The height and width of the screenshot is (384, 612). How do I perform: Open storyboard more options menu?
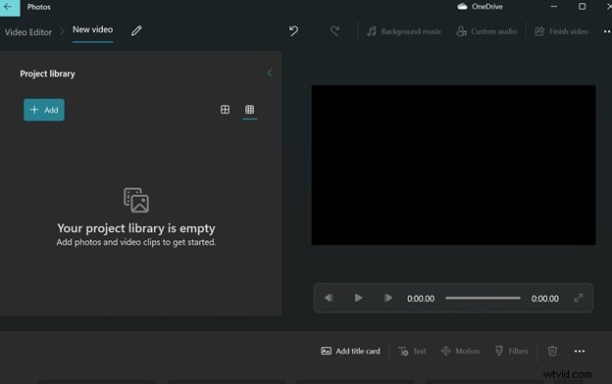[580, 352]
